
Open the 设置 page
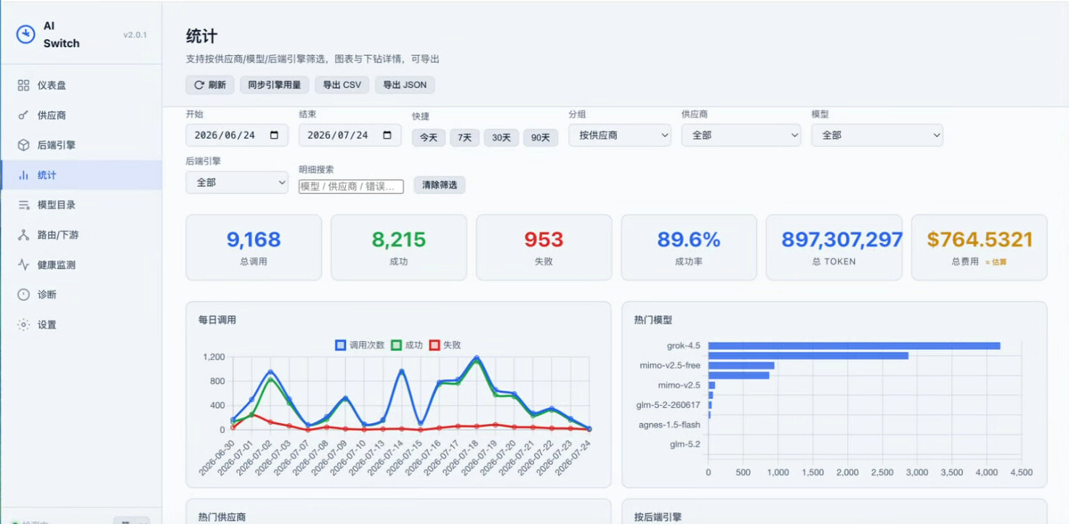[81, 324]
